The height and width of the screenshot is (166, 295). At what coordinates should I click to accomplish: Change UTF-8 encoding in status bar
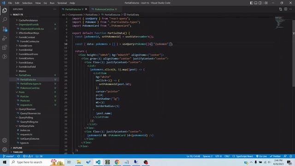pyautogui.click(x=218, y=156)
